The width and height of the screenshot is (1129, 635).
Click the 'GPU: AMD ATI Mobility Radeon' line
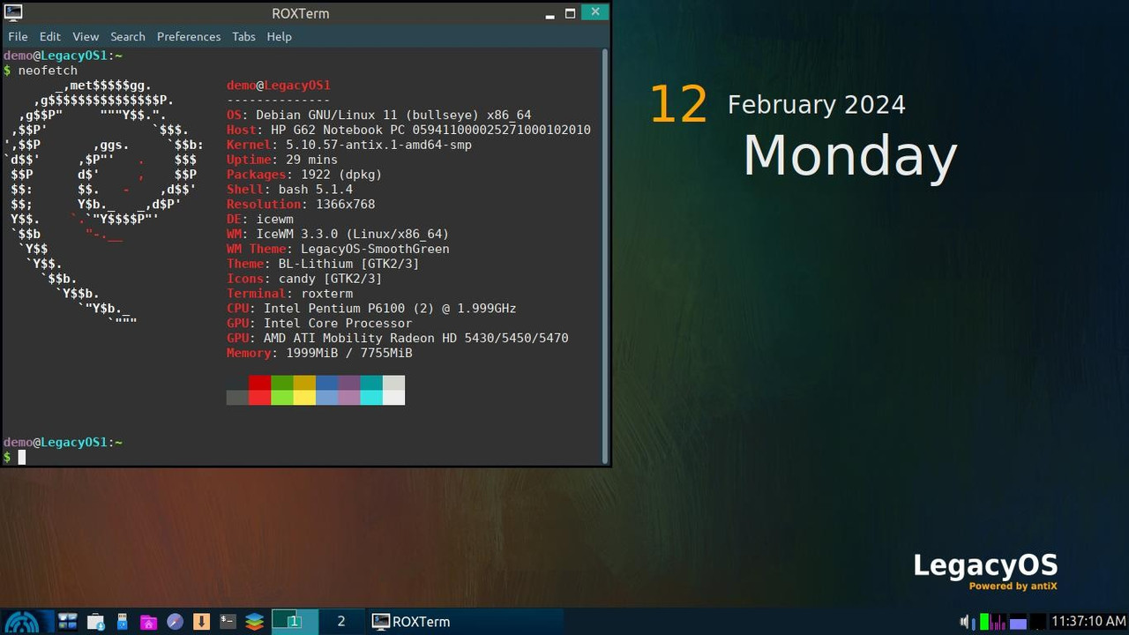(x=398, y=338)
